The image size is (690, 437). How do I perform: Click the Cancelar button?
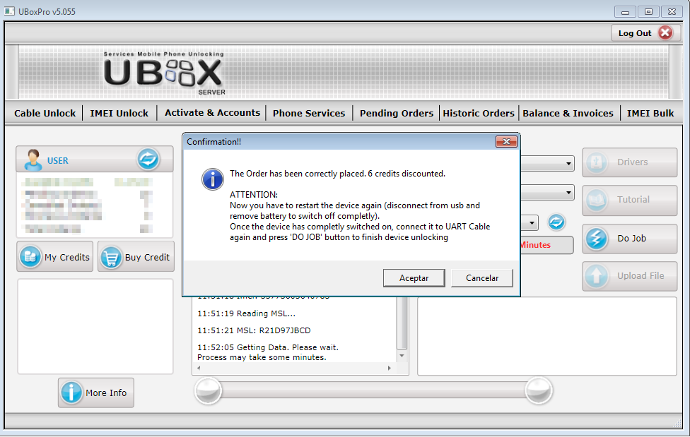tap(482, 278)
